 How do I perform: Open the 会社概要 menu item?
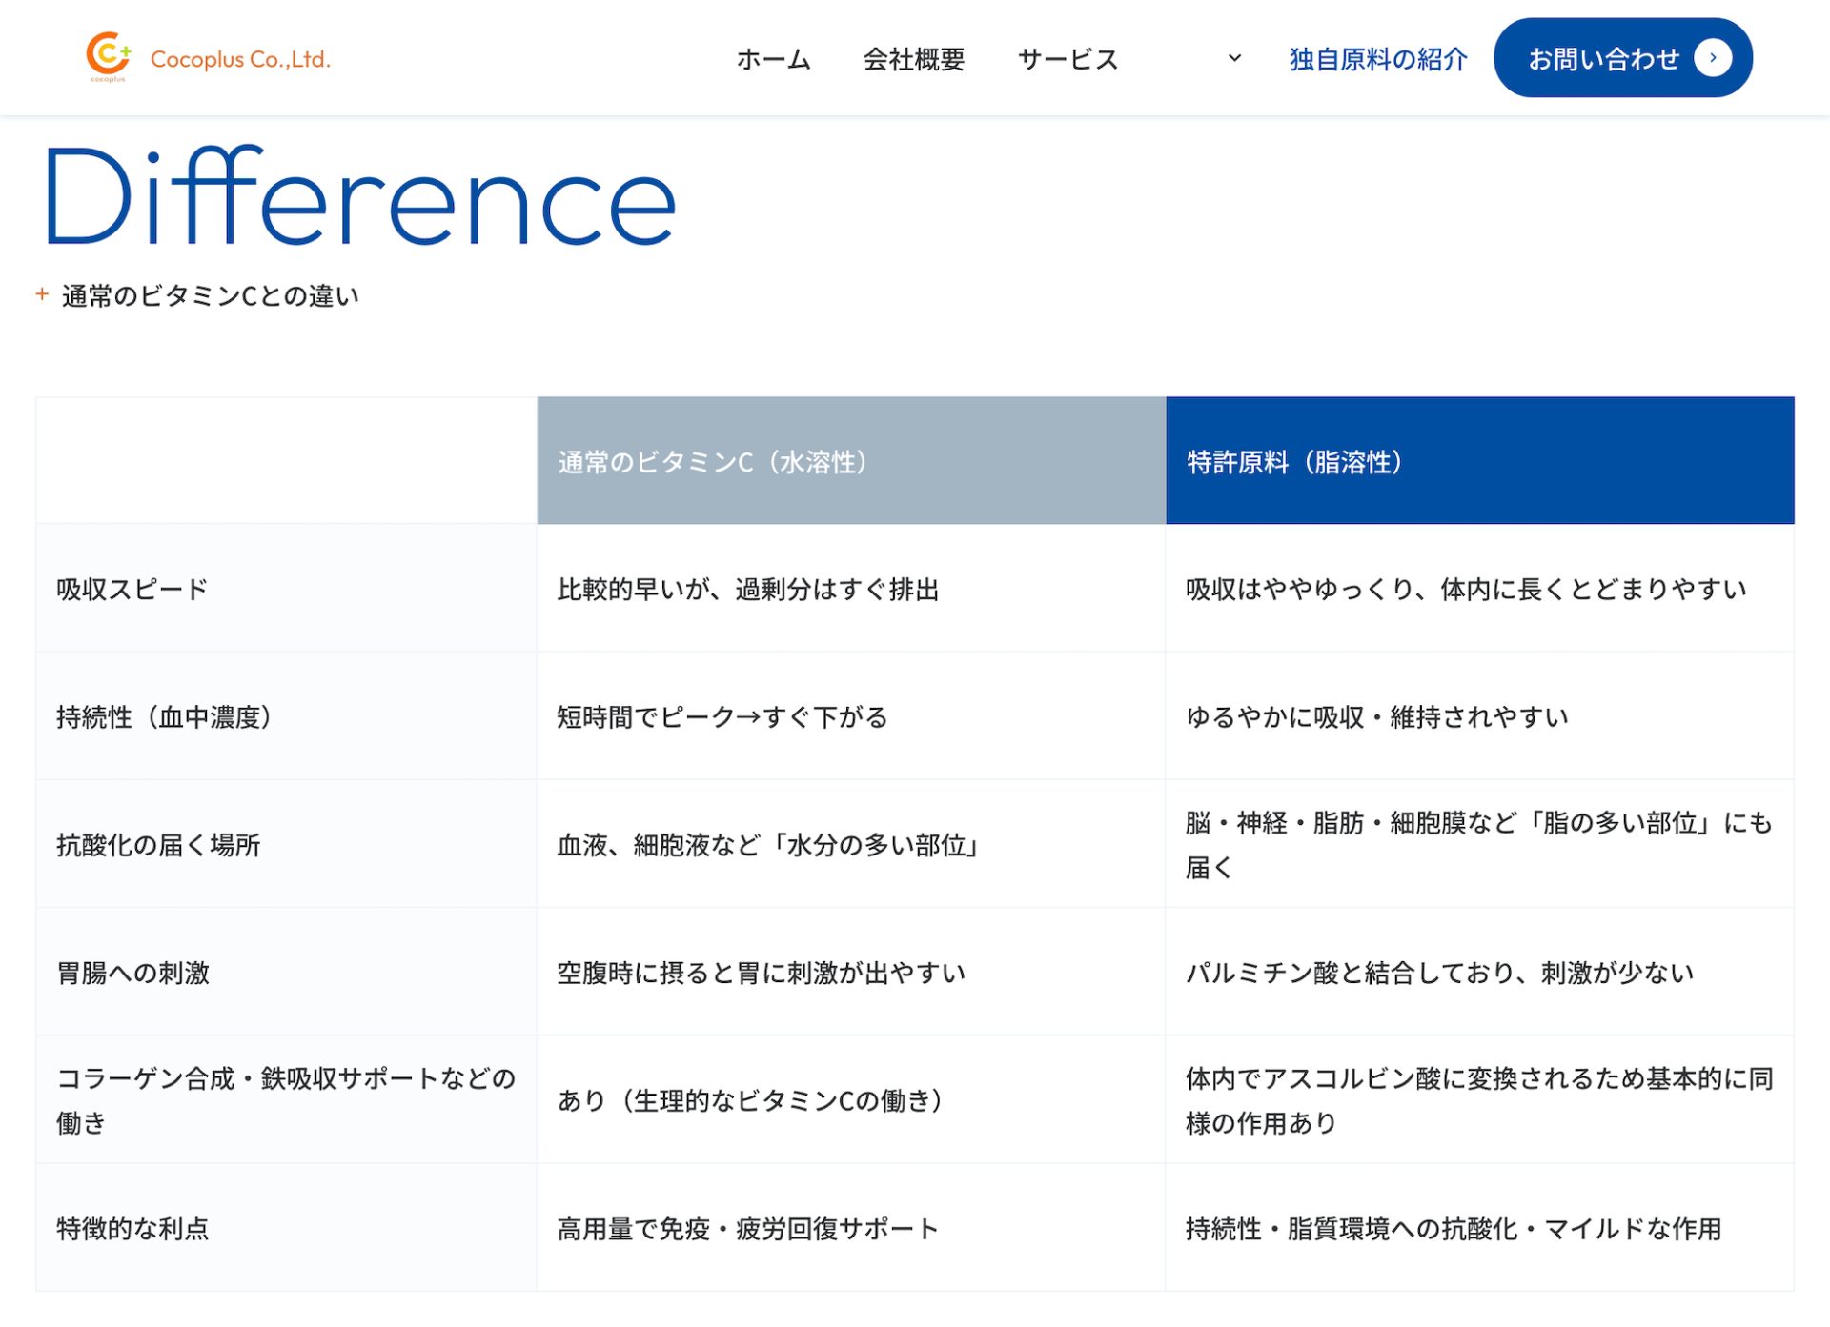pyautogui.click(x=913, y=59)
